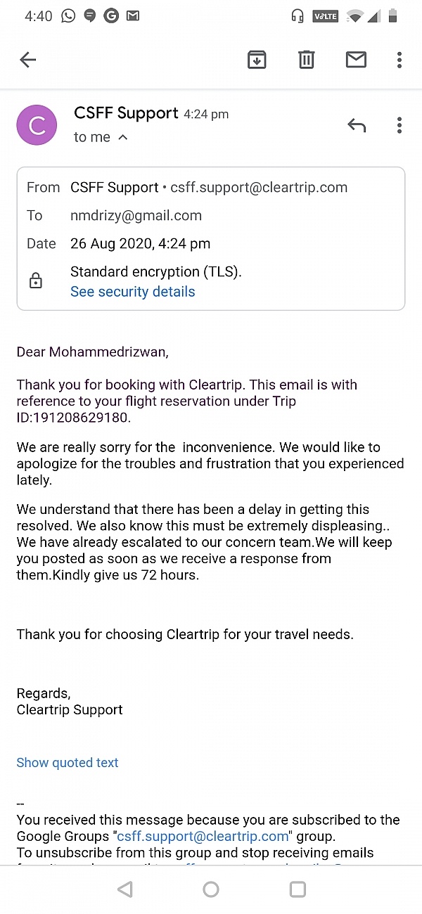Tap the WhatsApp notification icon in status bar
Viewport: 422px width, 914px height.
[68, 15]
